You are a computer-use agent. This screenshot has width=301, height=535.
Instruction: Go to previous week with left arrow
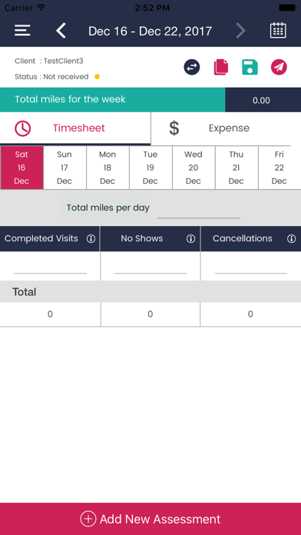pyautogui.click(x=61, y=31)
